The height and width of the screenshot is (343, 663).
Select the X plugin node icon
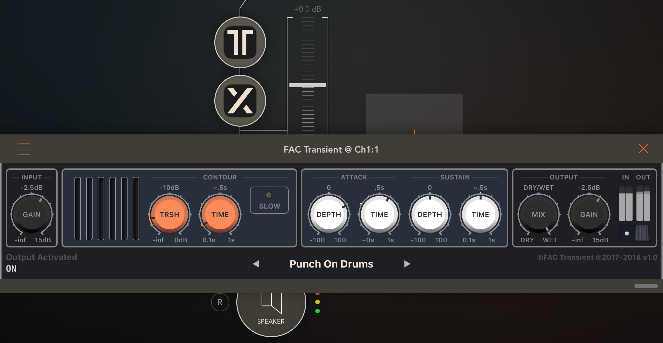[240, 101]
